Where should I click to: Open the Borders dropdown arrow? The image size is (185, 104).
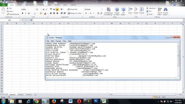(37, 13)
